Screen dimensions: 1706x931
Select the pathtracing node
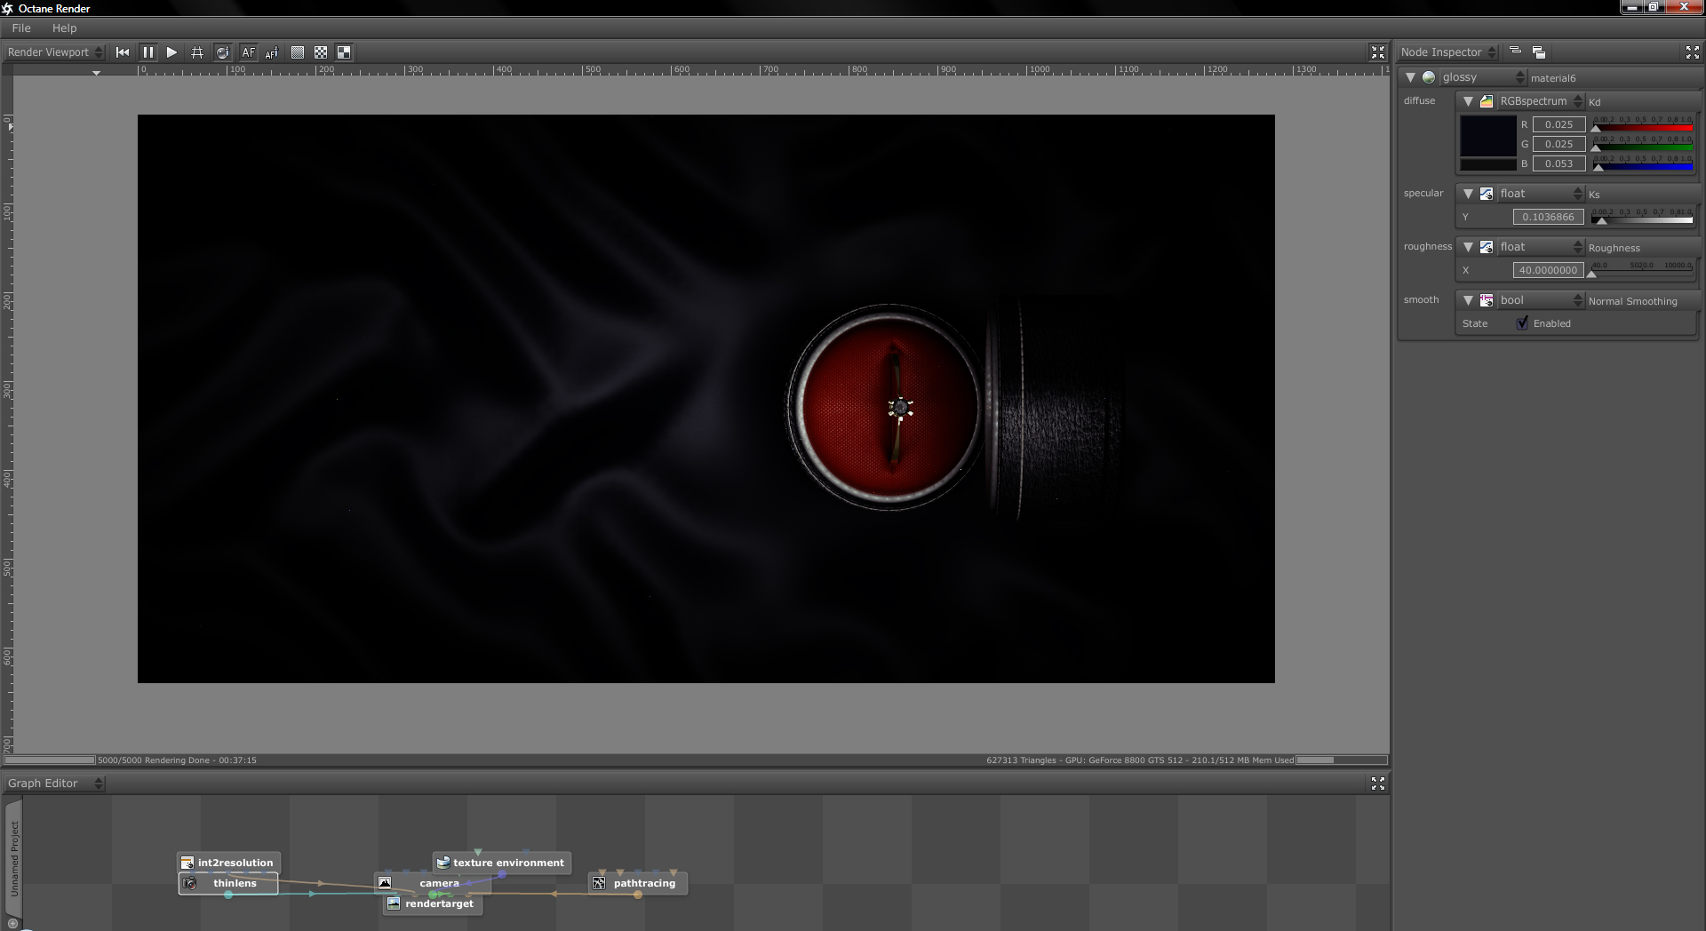coord(638,883)
